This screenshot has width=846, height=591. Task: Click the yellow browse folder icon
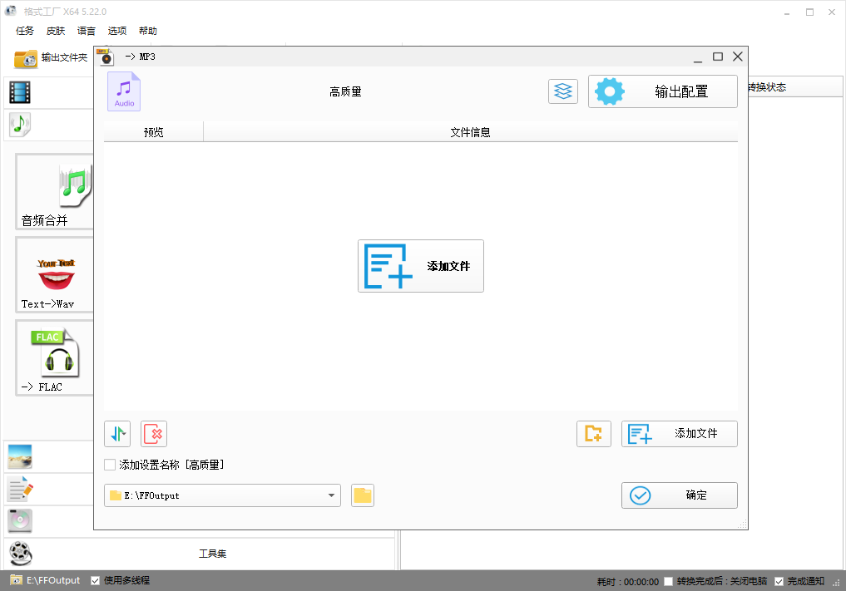click(x=363, y=495)
